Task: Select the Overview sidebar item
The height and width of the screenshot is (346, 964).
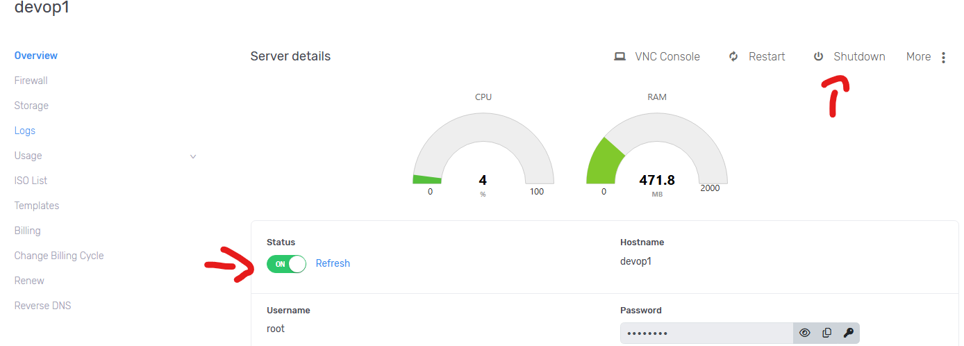Action: (x=36, y=56)
